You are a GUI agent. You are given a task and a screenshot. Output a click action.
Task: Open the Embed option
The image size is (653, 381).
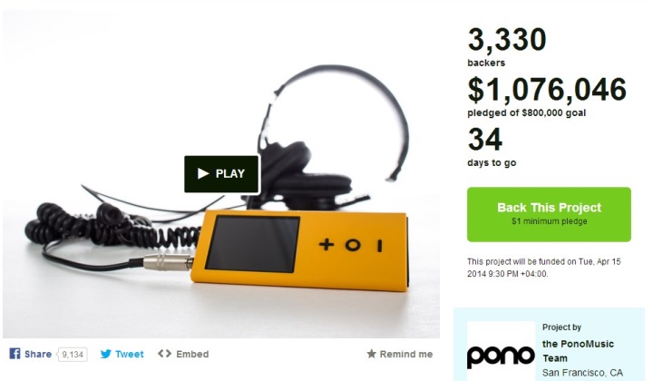(x=183, y=354)
